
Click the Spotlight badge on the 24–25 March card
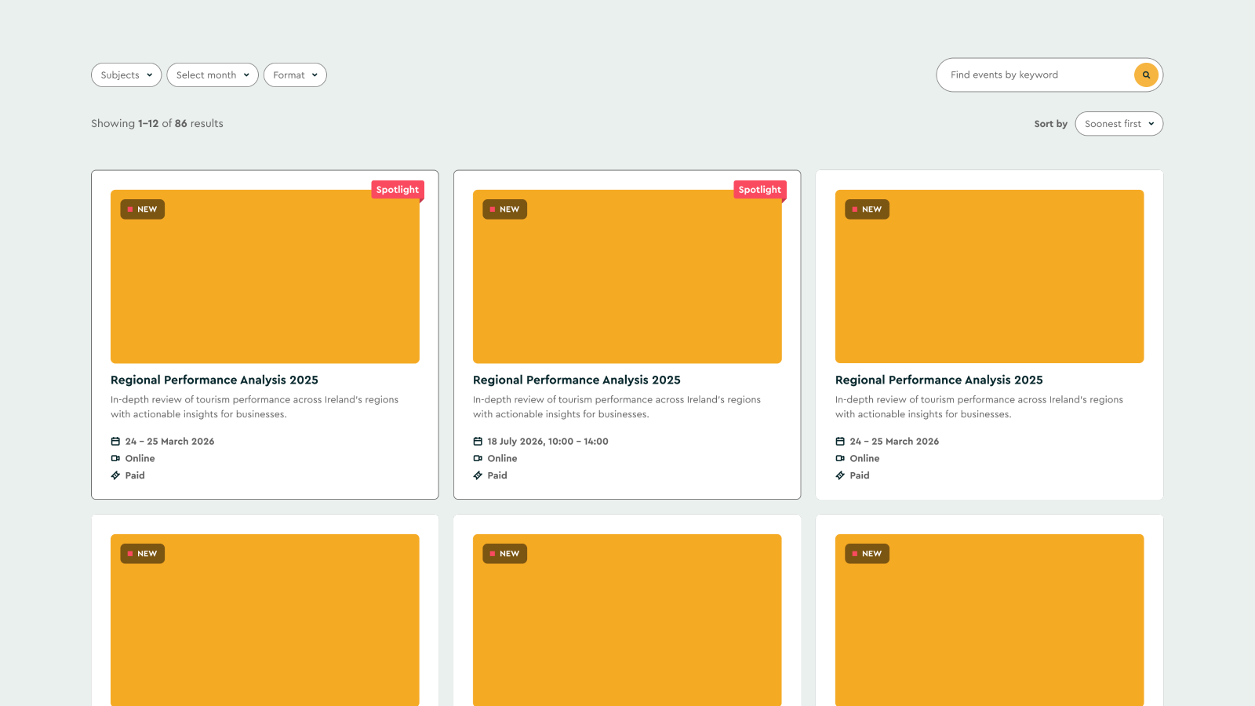(398, 190)
